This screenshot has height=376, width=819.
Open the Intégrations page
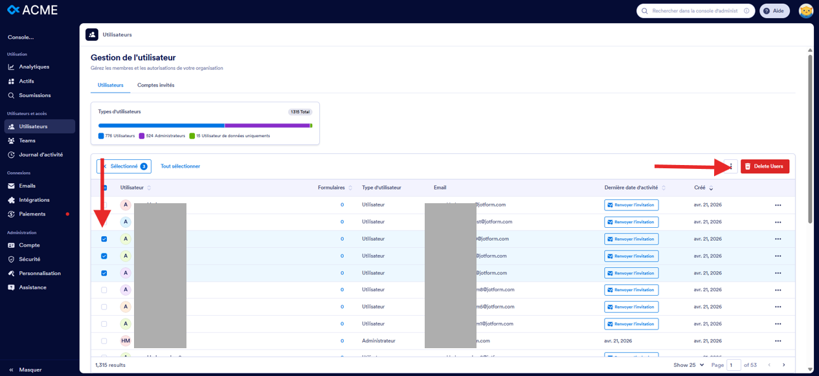point(36,199)
